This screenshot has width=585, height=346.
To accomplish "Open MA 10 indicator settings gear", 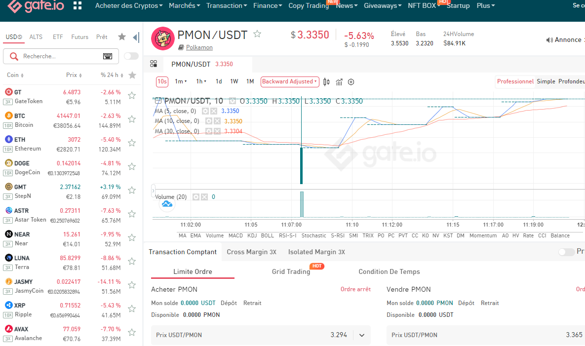I will pyautogui.click(x=209, y=121).
